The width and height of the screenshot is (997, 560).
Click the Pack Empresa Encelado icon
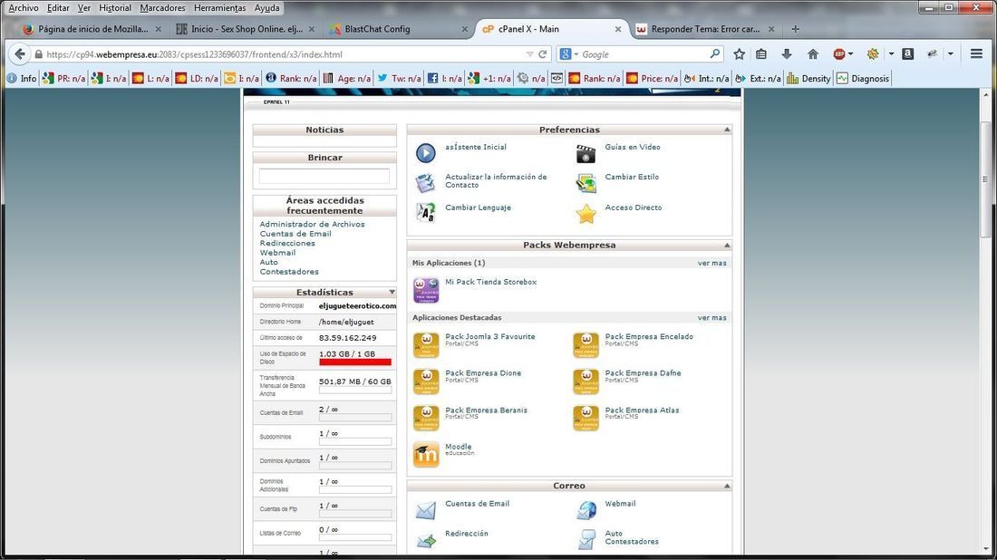(586, 345)
